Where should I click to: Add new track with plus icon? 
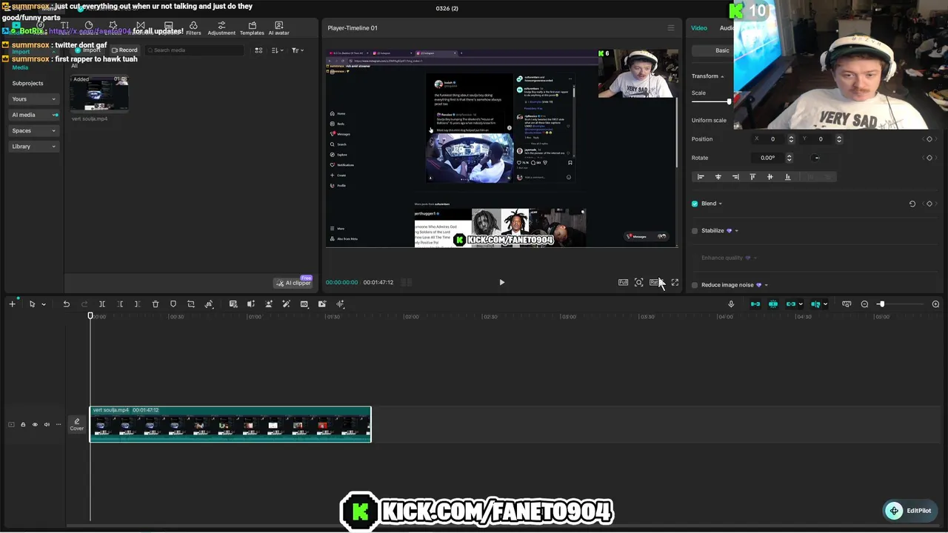(x=12, y=304)
